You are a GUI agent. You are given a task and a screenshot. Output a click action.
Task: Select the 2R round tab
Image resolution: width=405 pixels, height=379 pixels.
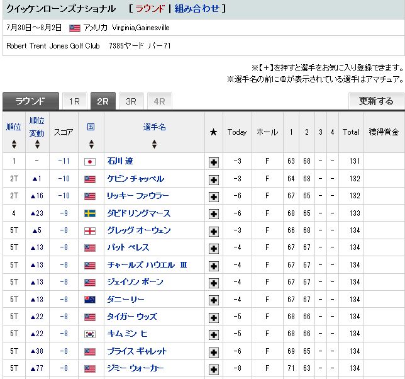pos(103,101)
